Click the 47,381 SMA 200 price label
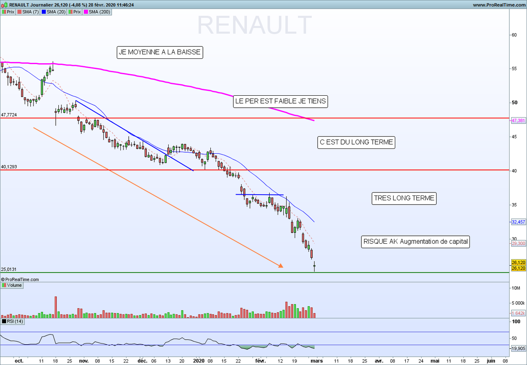The height and width of the screenshot is (365, 527). 519,120
